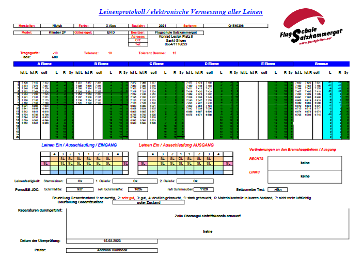The width and height of the screenshot is (363, 258).
Task: Click the 'LINKS' label
Action: 255,172
